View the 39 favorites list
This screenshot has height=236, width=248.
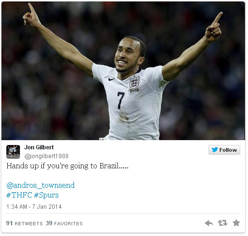(x=64, y=223)
